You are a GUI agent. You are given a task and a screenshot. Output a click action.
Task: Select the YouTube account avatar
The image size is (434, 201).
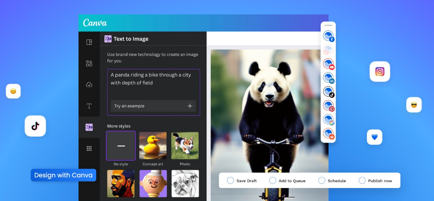tap(329, 64)
